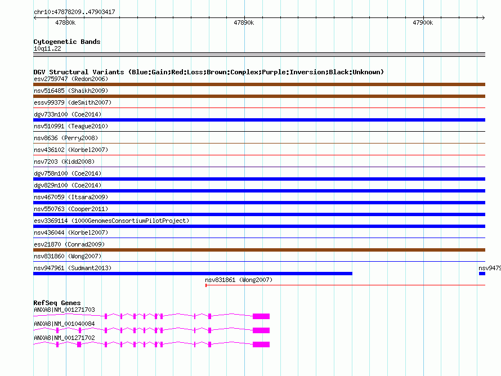Click the 47890k position on ruler
Viewport: 501px width, 376px height.
244,23
